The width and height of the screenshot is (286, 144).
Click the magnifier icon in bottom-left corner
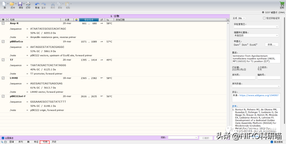[x=2, y=142]
